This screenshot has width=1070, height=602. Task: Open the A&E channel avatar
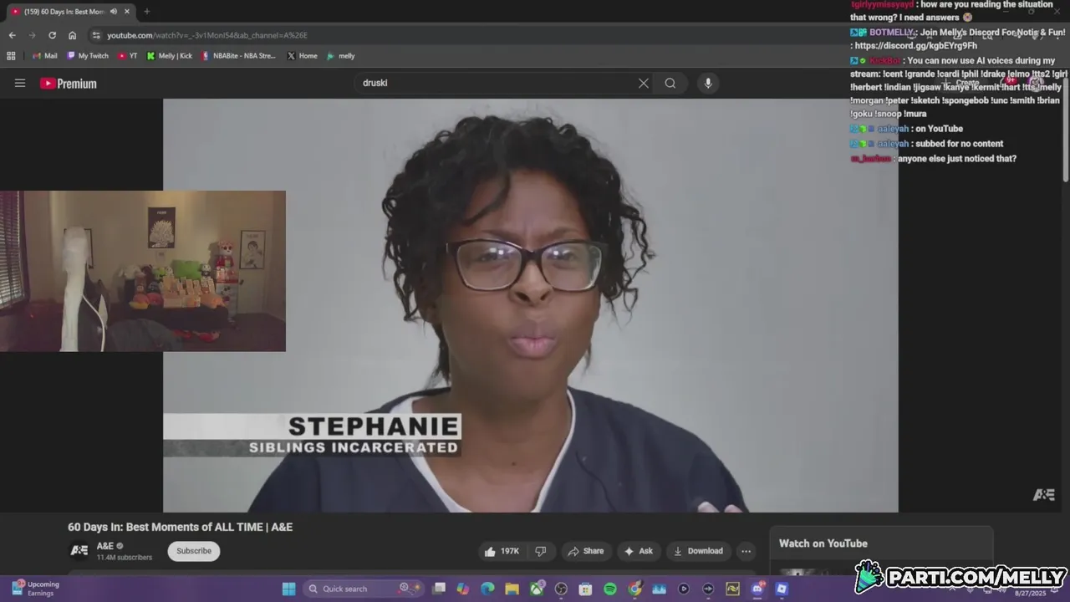coord(79,550)
